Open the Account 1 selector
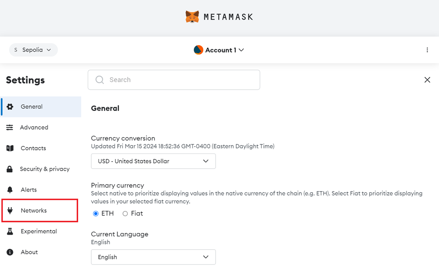This screenshot has width=439, height=276. (219, 50)
